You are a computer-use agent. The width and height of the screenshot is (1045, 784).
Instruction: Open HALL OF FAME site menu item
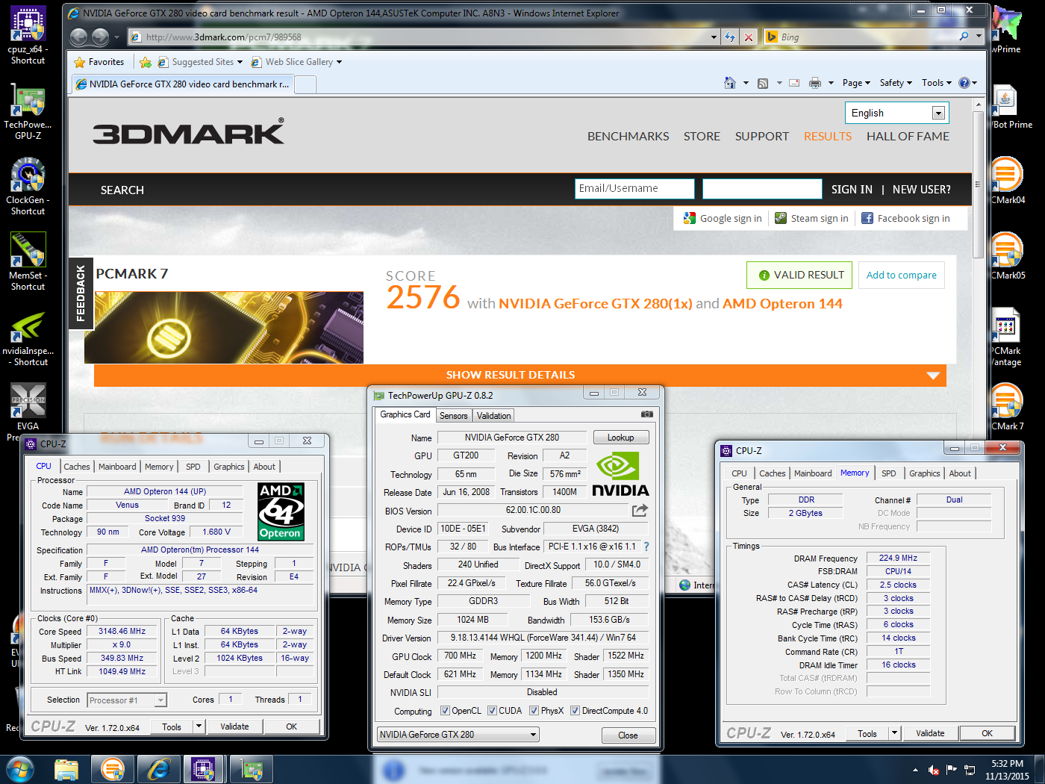(x=908, y=136)
